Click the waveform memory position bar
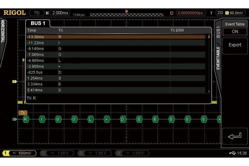 pyautogui.click(x=126, y=15)
